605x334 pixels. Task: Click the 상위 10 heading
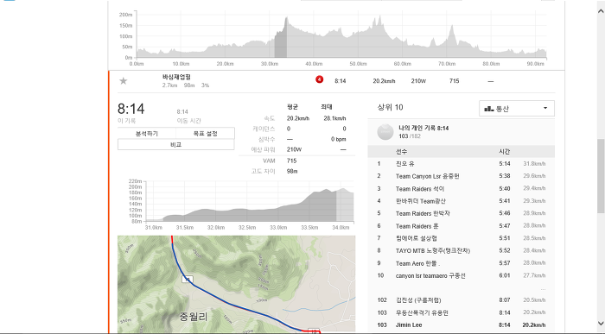point(390,108)
